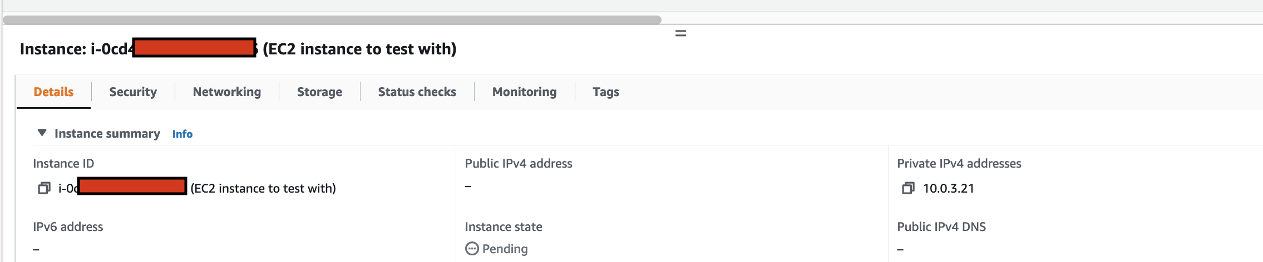
Task: Open the Security tab
Action: point(133,92)
